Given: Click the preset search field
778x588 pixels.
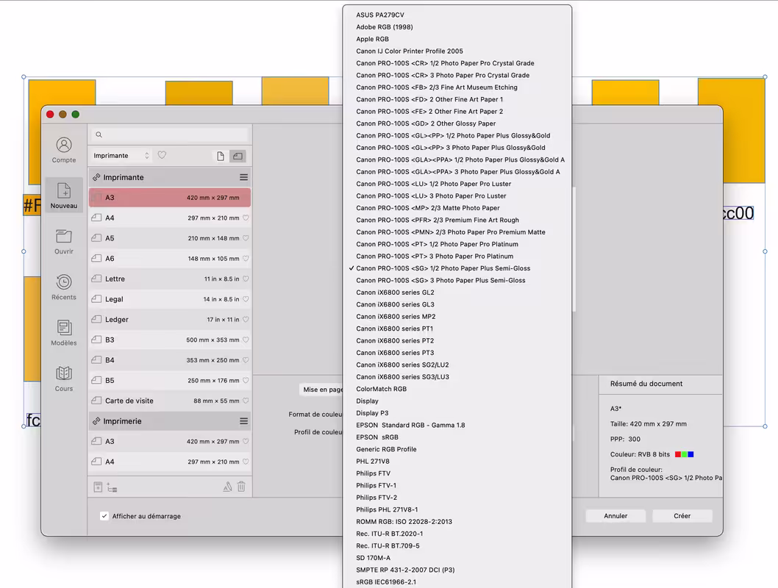Looking at the screenshot, I should tap(170, 135).
